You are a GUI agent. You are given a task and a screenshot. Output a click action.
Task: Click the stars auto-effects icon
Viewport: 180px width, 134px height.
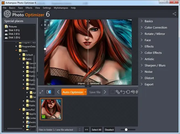118,92
